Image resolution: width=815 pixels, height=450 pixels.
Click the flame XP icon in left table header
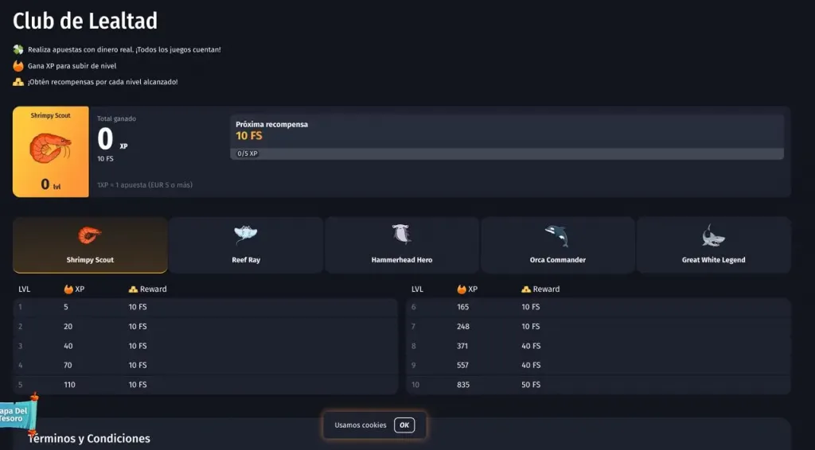click(x=68, y=289)
